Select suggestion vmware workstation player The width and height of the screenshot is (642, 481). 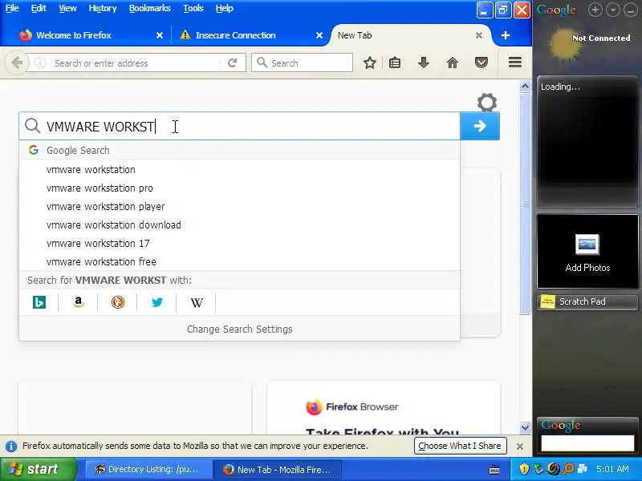coord(239,206)
